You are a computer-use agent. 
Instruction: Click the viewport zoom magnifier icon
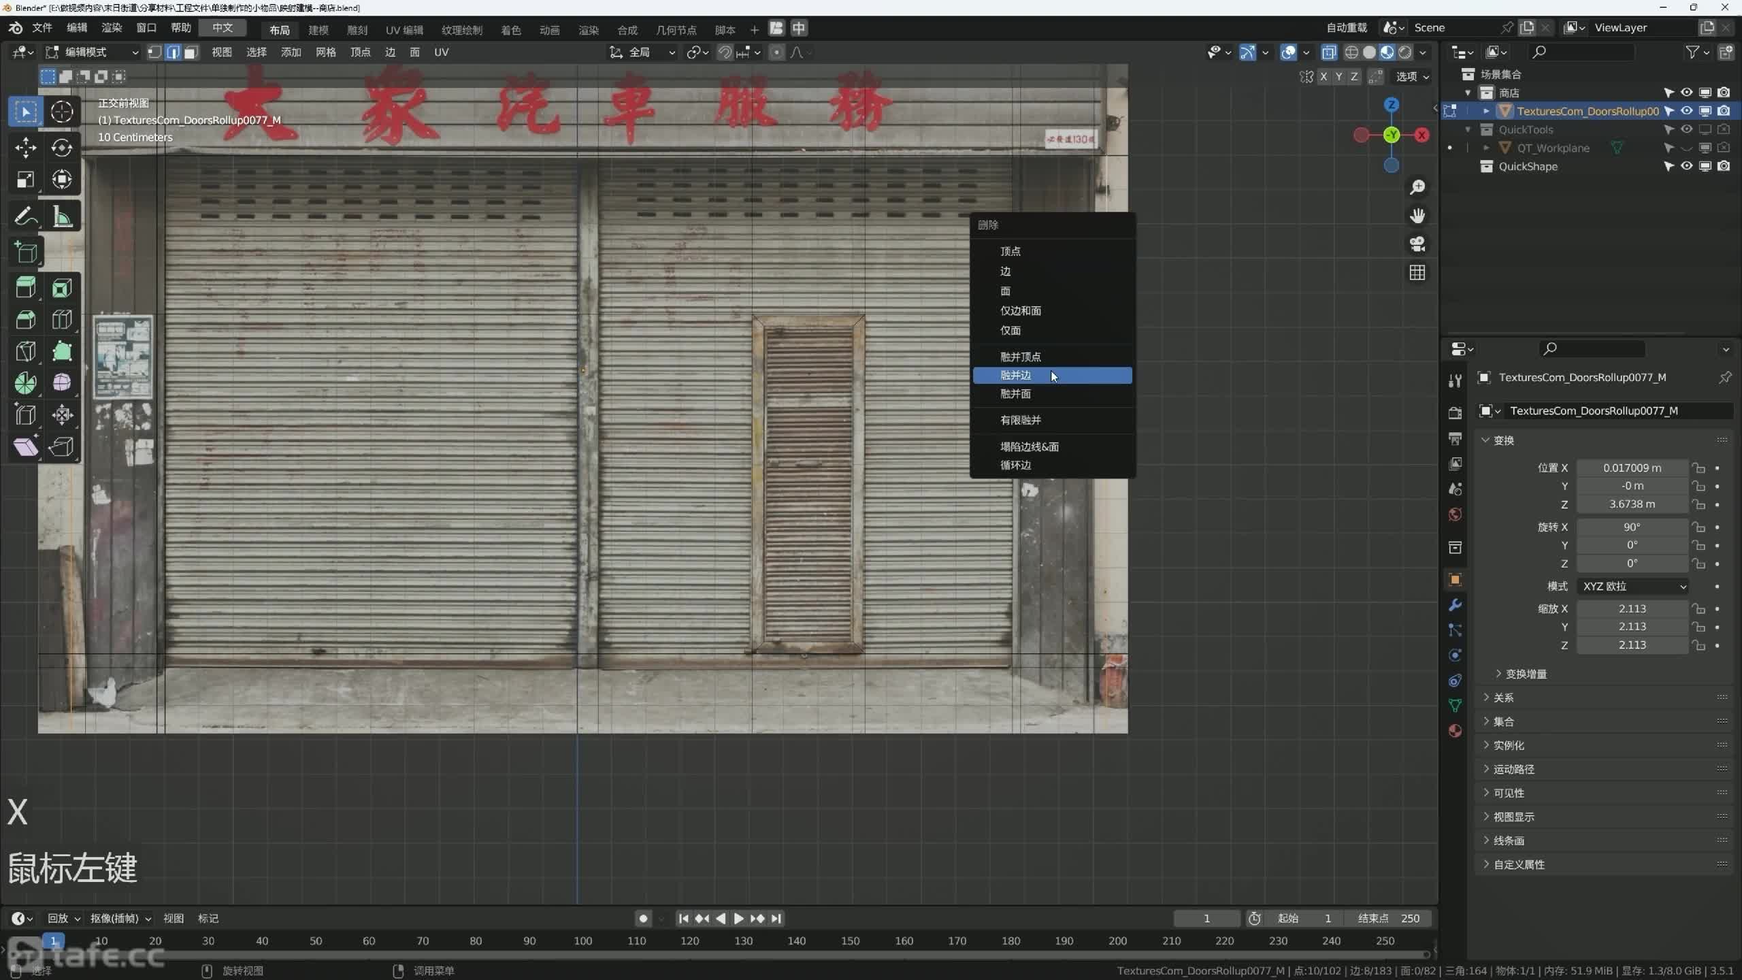(x=1417, y=187)
